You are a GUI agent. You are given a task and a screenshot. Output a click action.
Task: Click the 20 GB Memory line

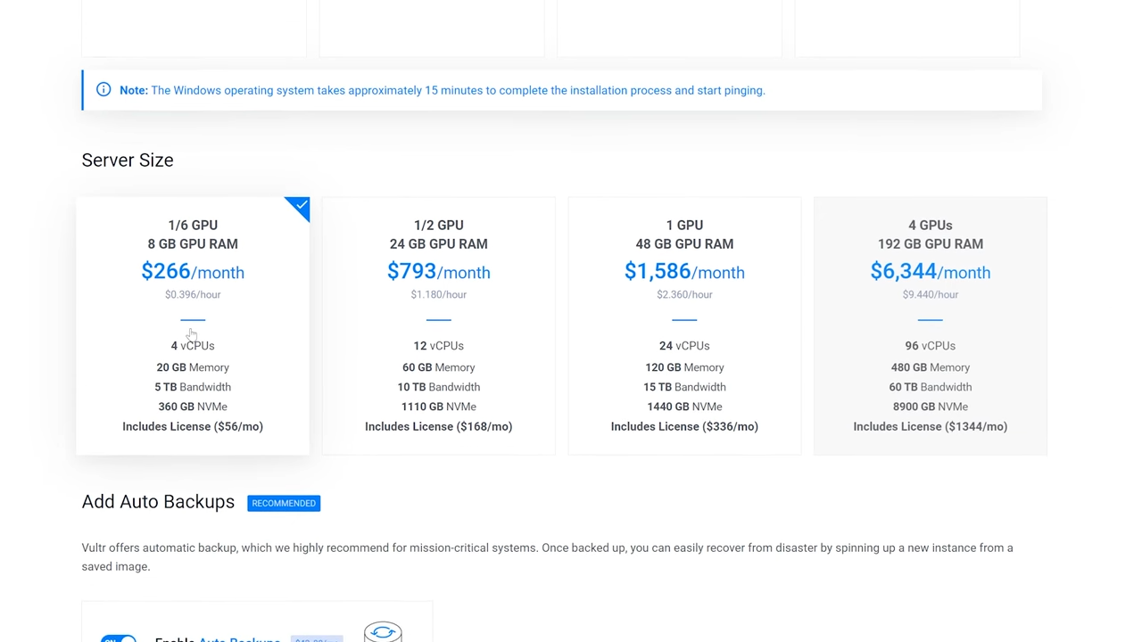[193, 367]
